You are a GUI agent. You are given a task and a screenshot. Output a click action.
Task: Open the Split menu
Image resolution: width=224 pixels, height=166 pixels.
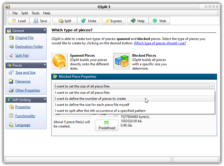24,13
